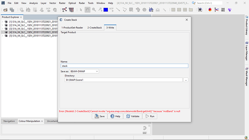Click the X-Y crossed-lines toolbar icon
Image resolution: width=249 pixels, height=140 pixels.
[217, 10]
